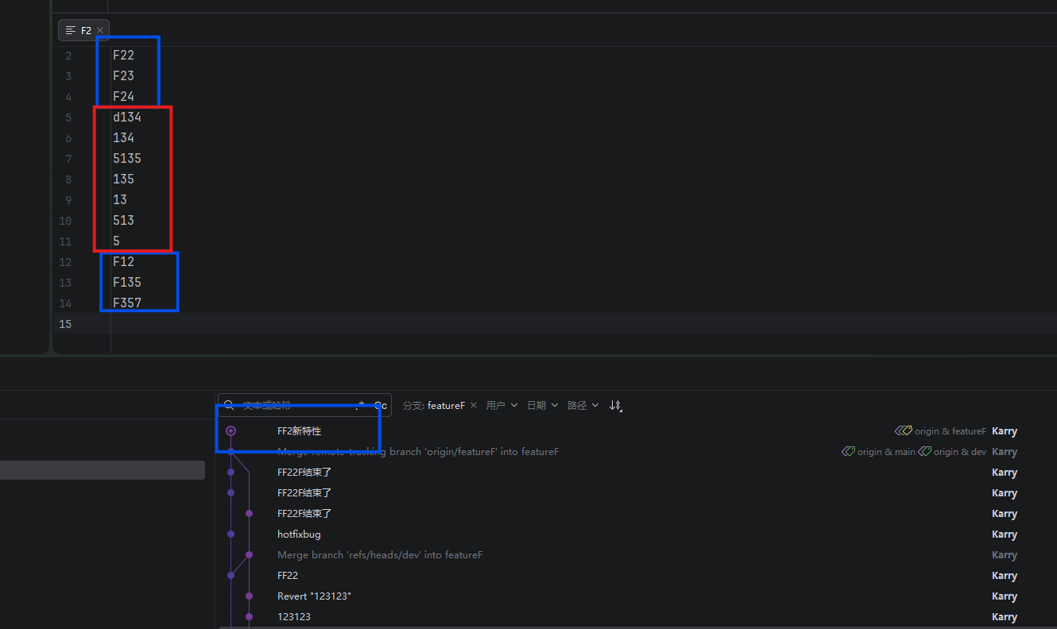This screenshot has width=1057, height=629.
Task: Click the tag icon beside origin & dev
Action: (924, 452)
